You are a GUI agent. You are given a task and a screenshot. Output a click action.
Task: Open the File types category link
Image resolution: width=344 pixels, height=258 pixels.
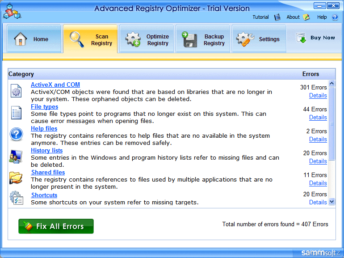(45, 106)
